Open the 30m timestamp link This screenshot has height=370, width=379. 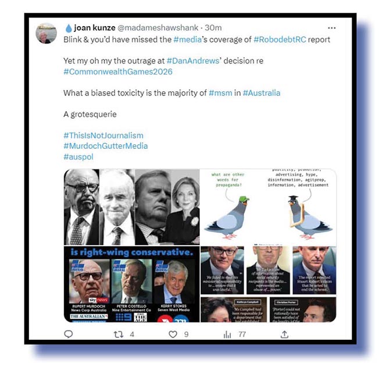point(213,28)
